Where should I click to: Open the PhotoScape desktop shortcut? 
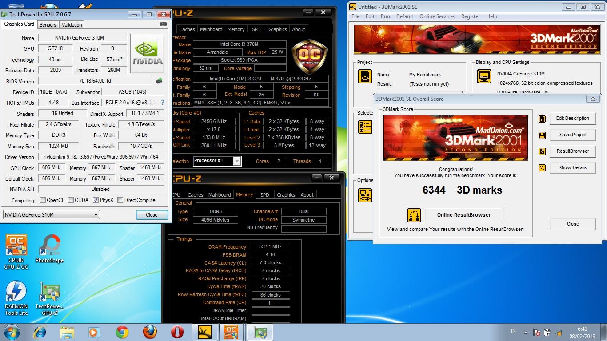coord(50,249)
